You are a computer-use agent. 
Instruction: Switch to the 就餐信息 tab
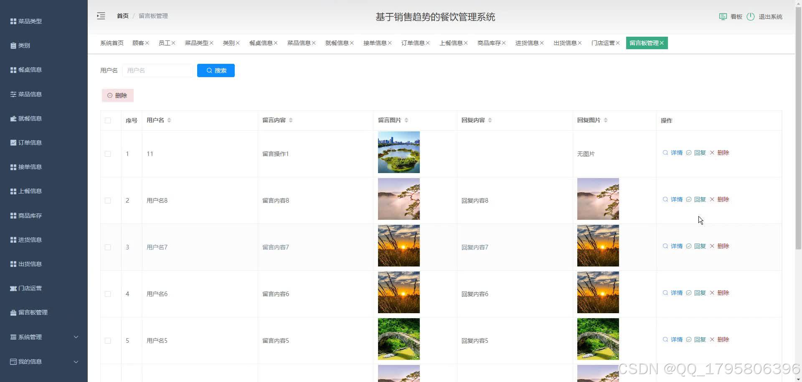[x=337, y=43]
